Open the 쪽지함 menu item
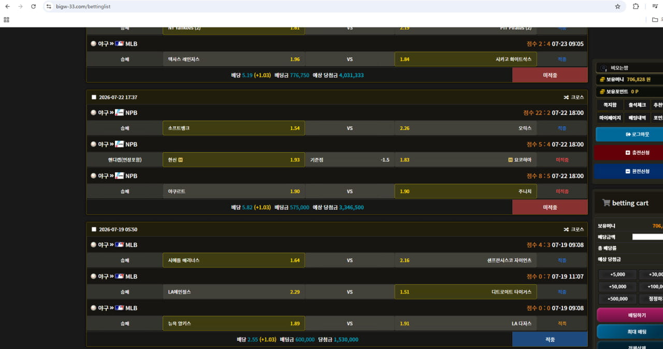Viewport: 663px width, 349px height. tap(610, 105)
